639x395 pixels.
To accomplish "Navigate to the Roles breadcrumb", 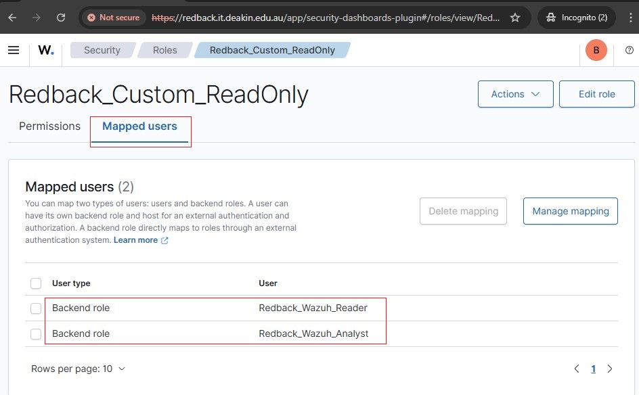I will (x=165, y=50).
